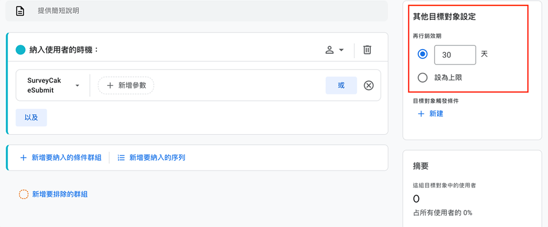The image size is (548, 227).
Task: Click the 或 (OR) button
Action: click(341, 85)
